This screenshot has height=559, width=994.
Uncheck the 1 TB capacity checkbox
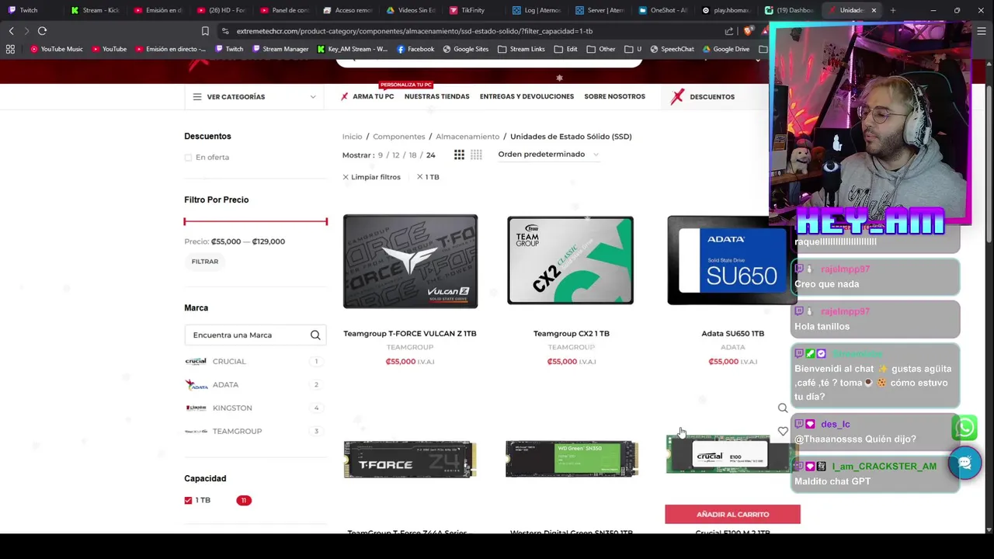click(x=188, y=500)
